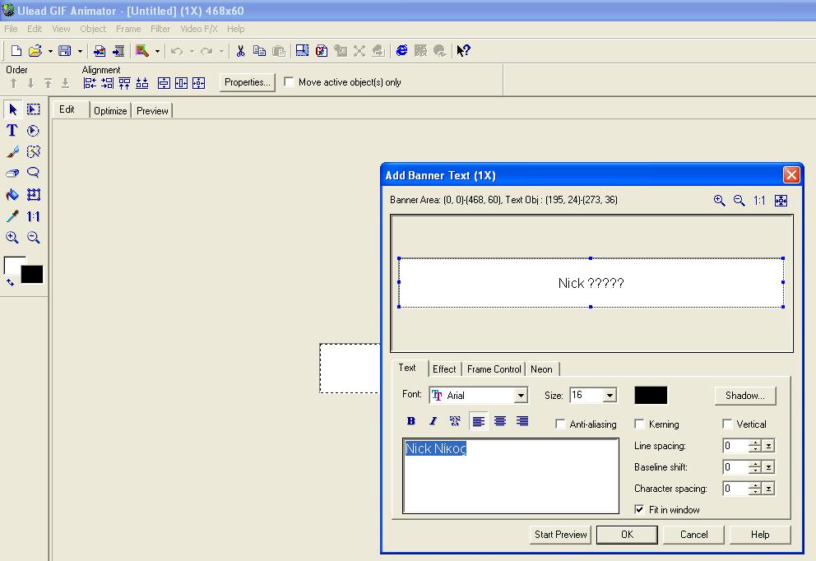
Task: Click the Open folder icon
Action: (x=35, y=50)
